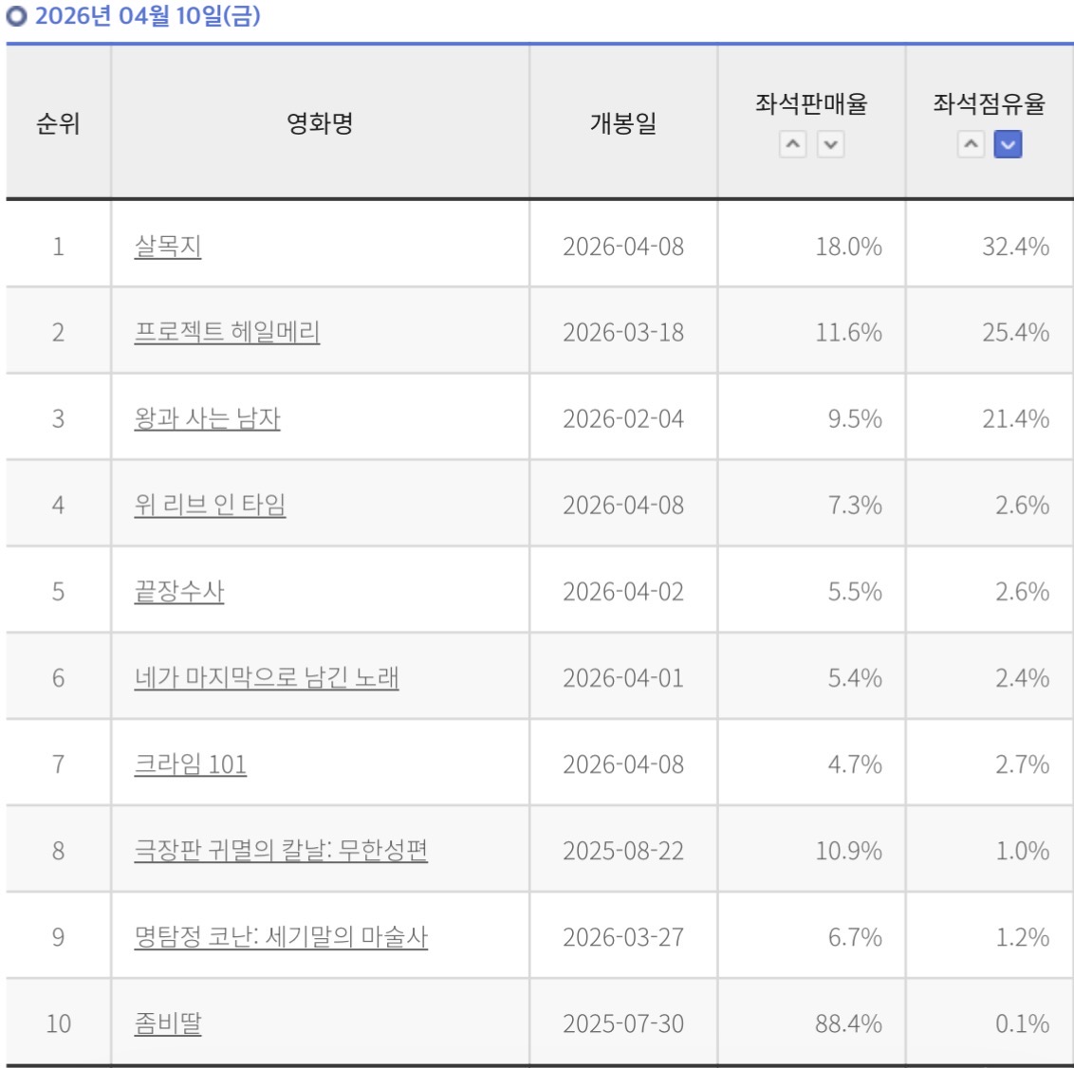Select the 88.4% 좌석판매율 cell for 좀비딸
The image size is (1074, 1068).
click(x=811, y=1023)
